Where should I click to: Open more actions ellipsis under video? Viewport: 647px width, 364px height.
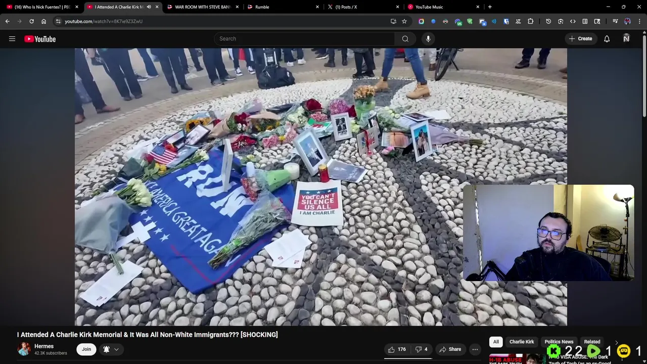[475, 349]
